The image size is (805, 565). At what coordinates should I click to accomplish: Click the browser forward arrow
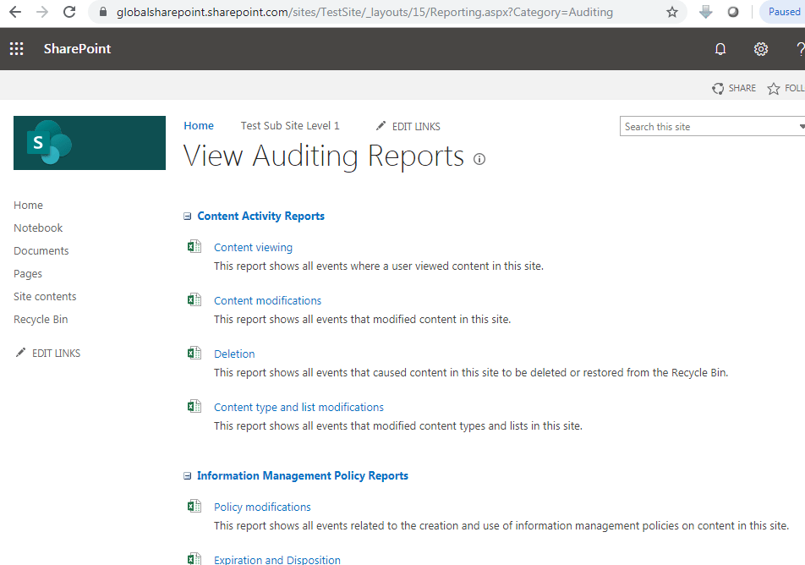tap(42, 12)
